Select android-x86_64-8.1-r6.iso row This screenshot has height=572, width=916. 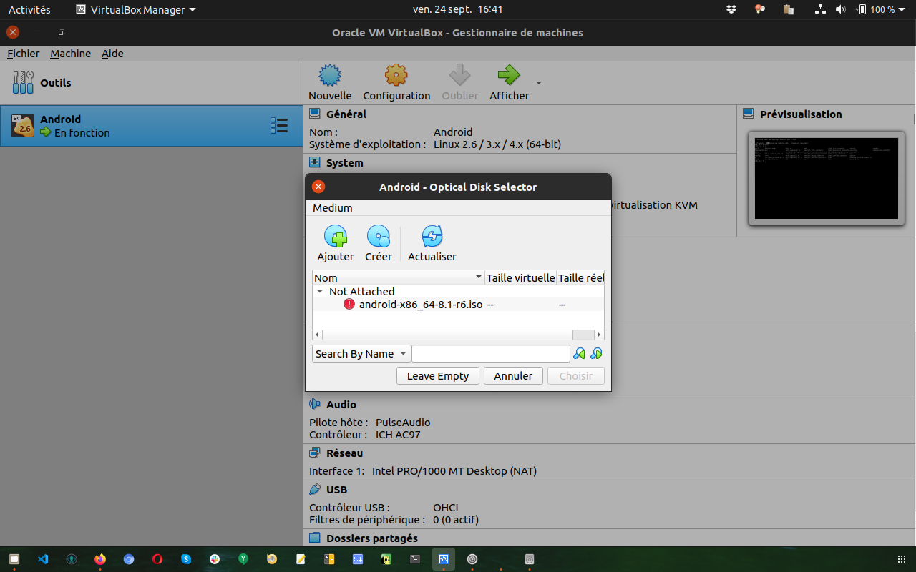tap(459, 305)
